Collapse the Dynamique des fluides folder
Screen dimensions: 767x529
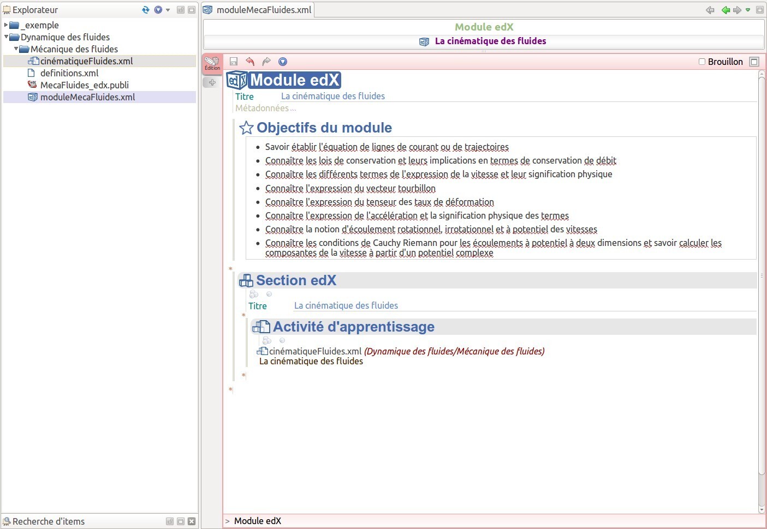pos(6,37)
